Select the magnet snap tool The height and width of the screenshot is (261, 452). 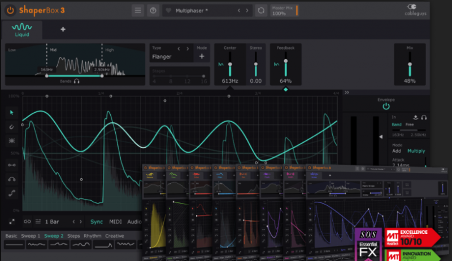pyautogui.click(x=11, y=127)
